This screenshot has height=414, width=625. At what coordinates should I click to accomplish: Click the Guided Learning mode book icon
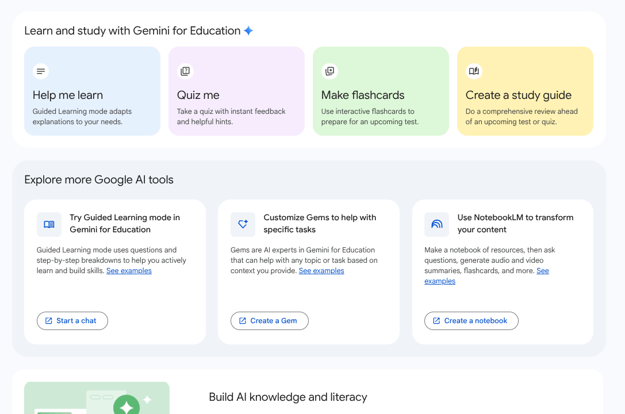49,224
